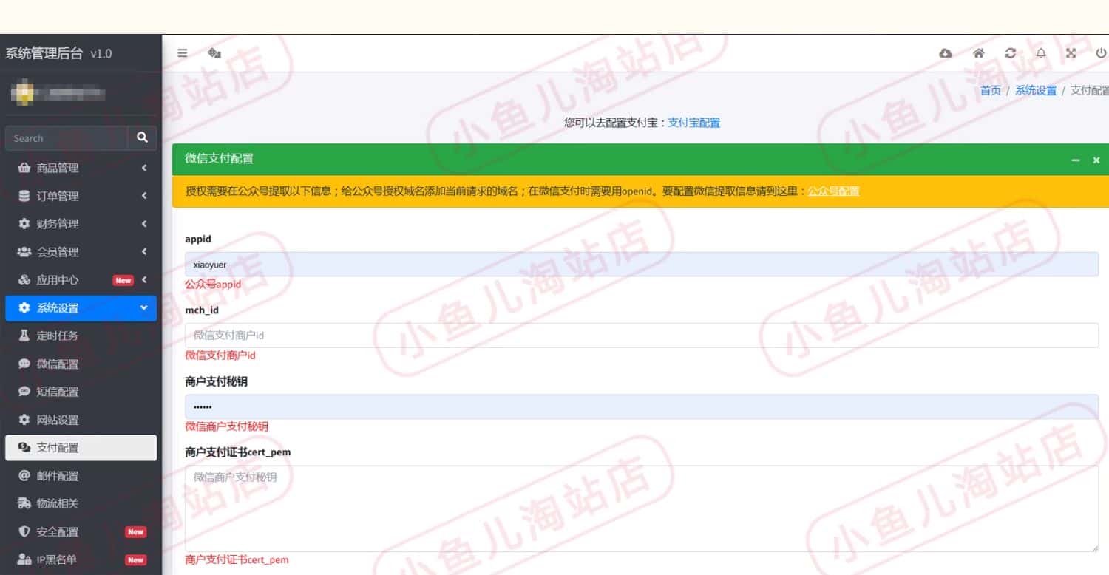Screen dimensions: 1109x575
Task: Click the 邮件配置 at-sign icon
Action: pyautogui.click(x=24, y=476)
